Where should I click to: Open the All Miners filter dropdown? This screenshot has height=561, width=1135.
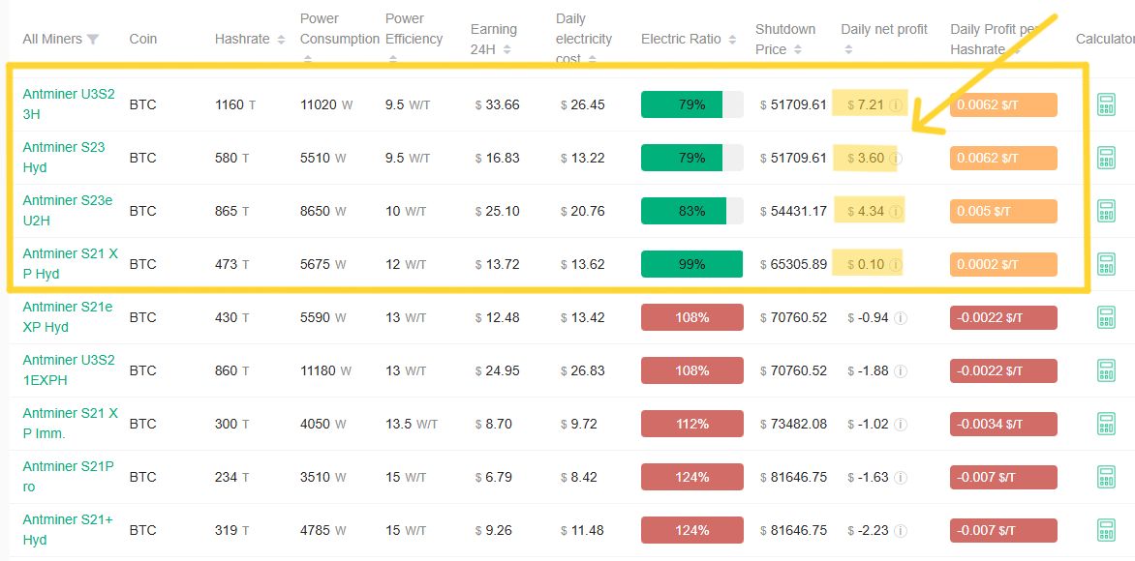92,40
